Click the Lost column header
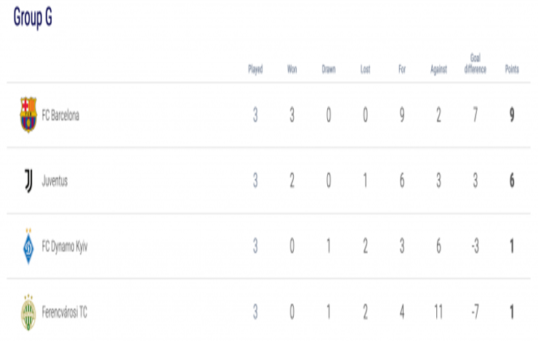Viewport: 538px width, 341px height. tap(365, 70)
